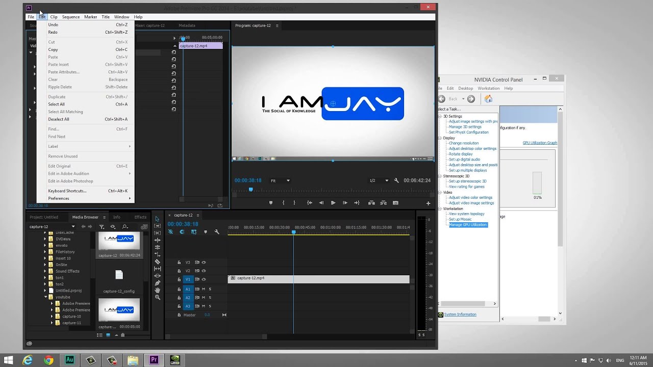Click the Lift button in Program monitor
The height and width of the screenshot is (367, 653).
point(371,203)
